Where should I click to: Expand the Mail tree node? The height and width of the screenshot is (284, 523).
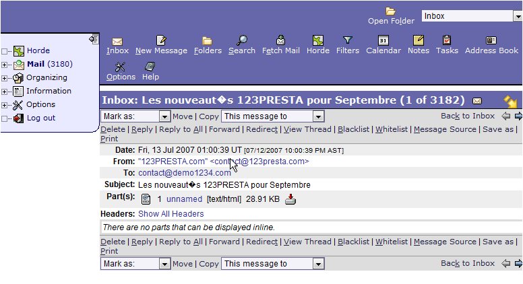click(x=5, y=65)
